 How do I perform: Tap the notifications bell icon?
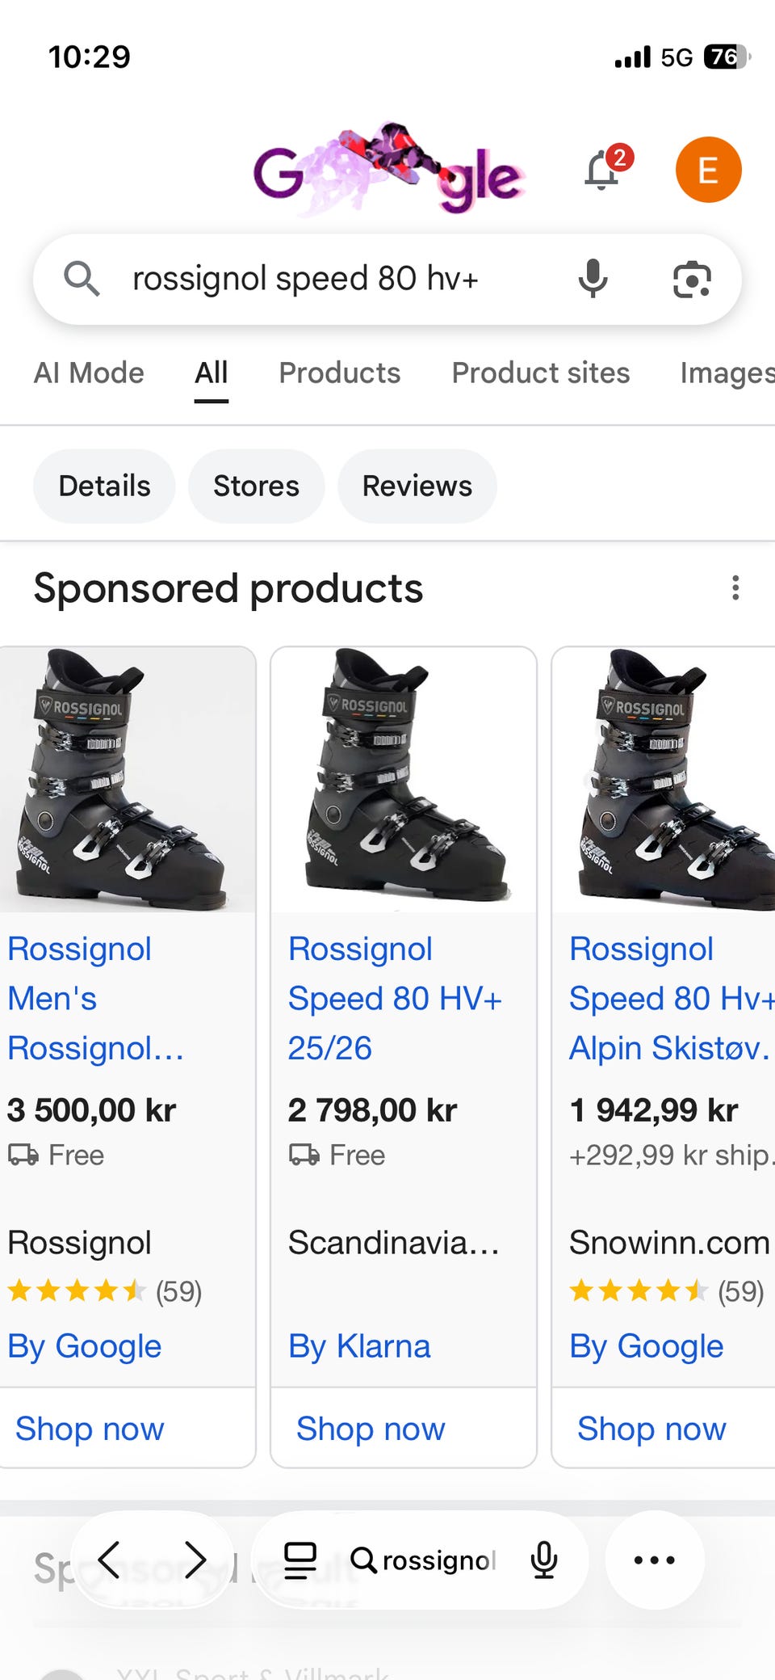(603, 170)
